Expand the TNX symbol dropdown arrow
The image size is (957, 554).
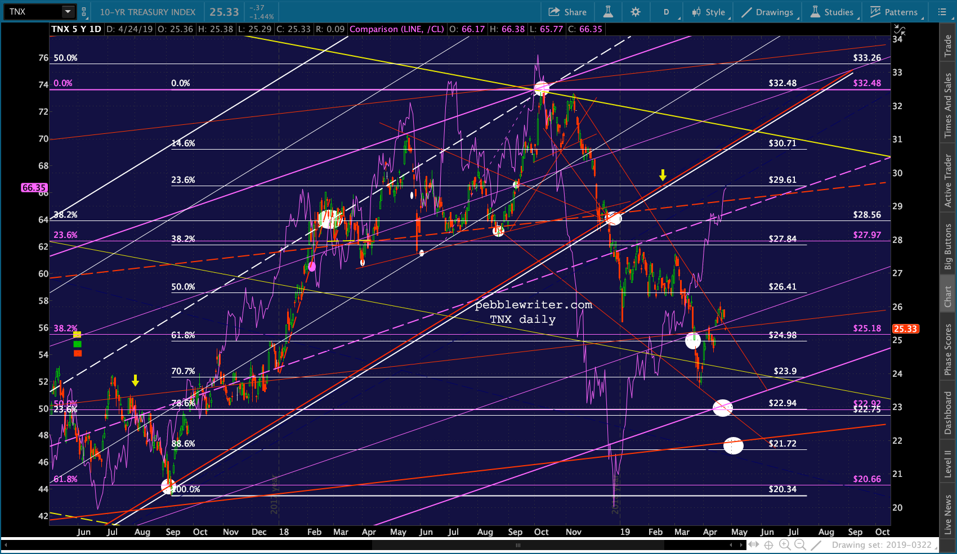pos(68,12)
